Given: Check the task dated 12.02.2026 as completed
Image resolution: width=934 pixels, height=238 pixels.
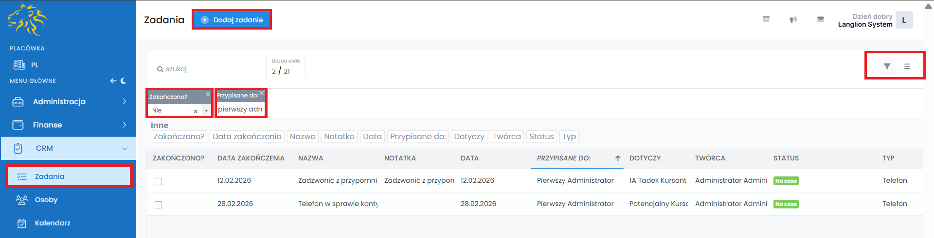Looking at the screenshot, I should point(158,181).
